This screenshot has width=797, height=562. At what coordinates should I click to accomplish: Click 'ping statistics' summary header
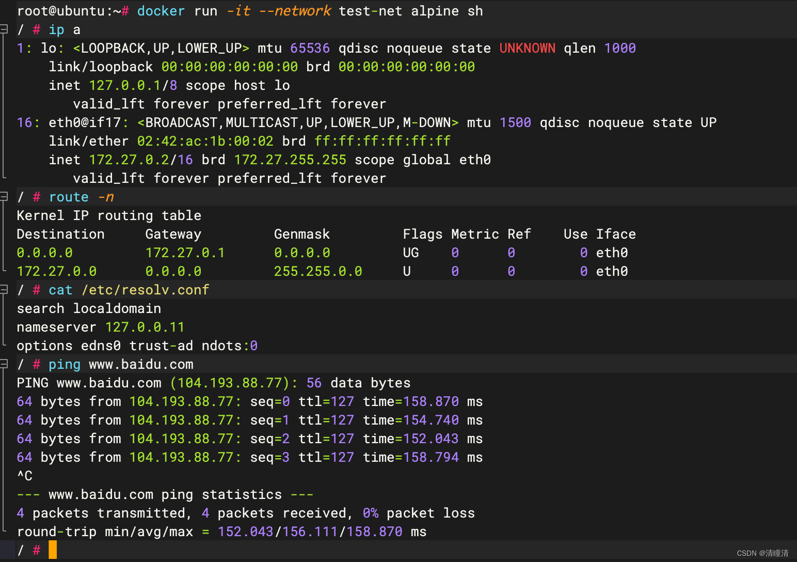(x=221, y=494)
